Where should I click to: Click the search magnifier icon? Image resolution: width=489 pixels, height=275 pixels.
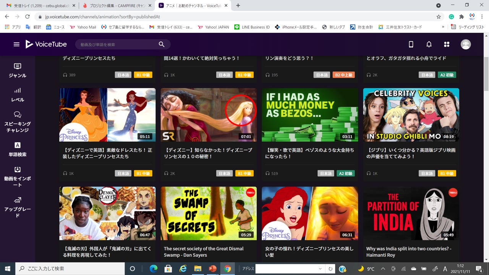click(162, 44)
